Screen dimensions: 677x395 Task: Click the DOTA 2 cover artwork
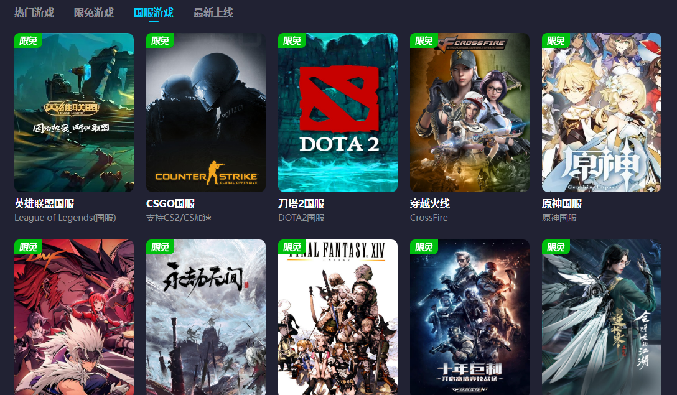click(338, 113)
